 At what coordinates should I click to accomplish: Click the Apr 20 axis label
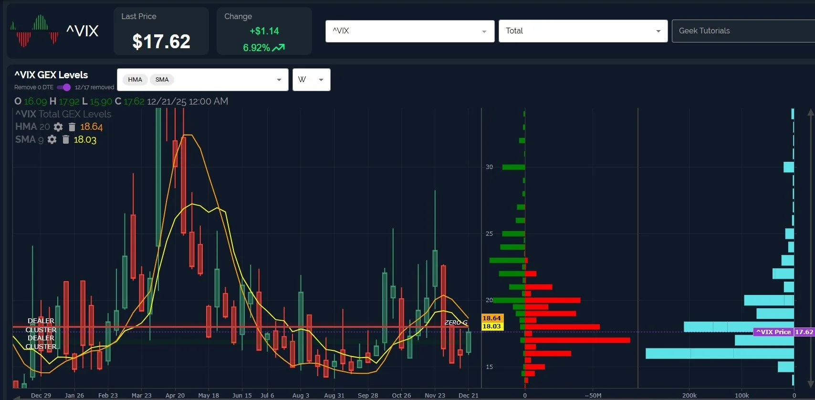(x=175, y=395)
